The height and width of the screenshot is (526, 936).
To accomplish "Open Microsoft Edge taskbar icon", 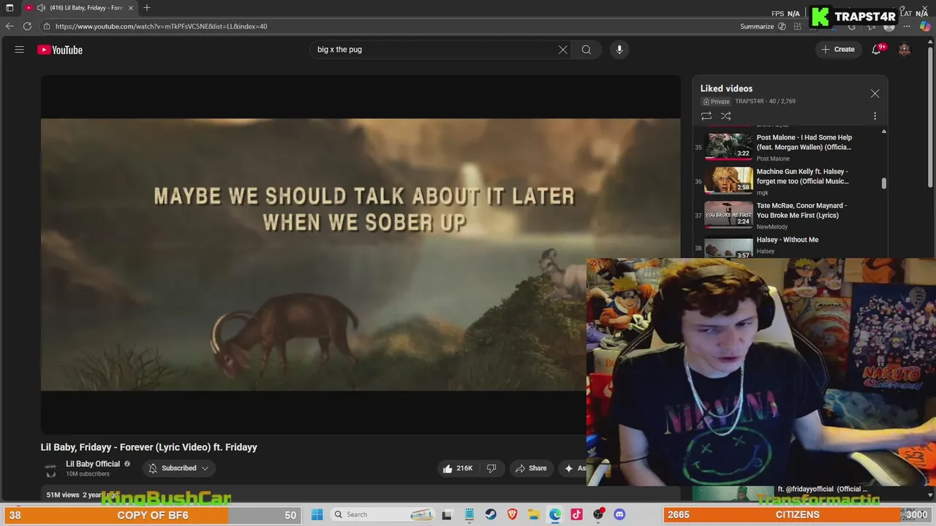I will tap(556, 514).
